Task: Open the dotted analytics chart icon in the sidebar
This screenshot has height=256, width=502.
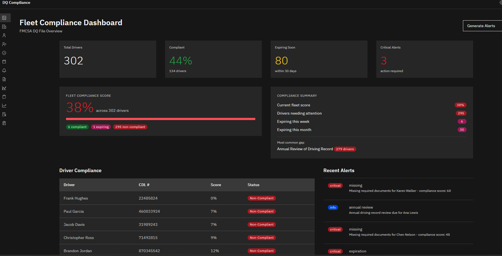Action: [4, 88]
